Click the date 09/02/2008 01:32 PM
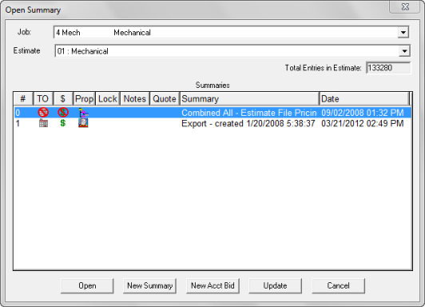Screen dimensions: 425x307 pos(363,113)
